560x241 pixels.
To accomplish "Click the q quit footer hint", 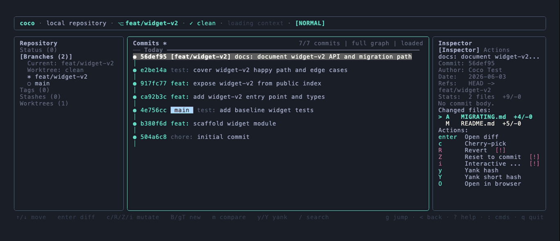I will click(x=532, y=217).
